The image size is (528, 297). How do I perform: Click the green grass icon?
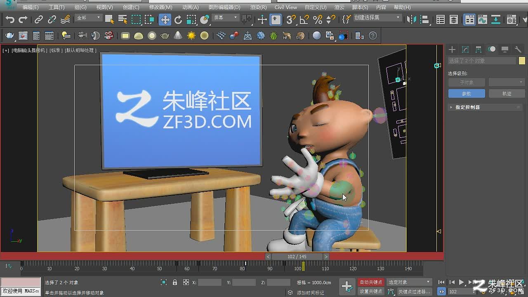pos(274,36)
